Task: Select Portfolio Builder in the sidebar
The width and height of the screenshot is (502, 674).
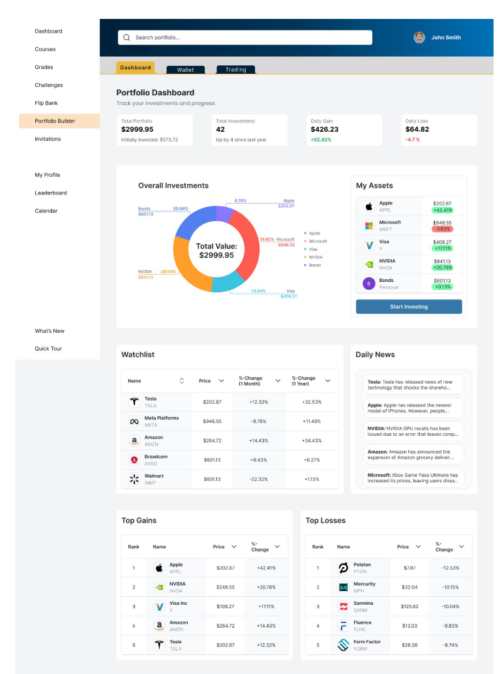Action: click(x=59, y=121)
